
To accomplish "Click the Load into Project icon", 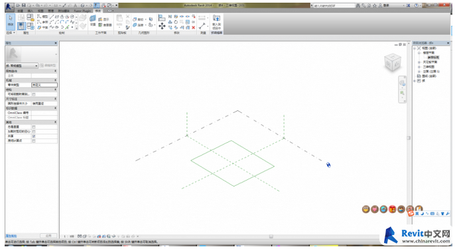I will coord(216,22).
